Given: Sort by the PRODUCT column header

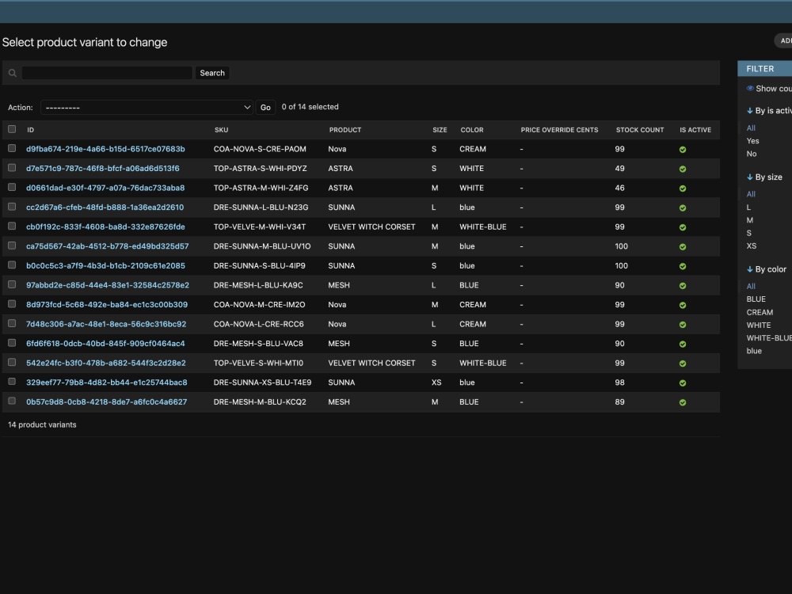Looking at the screenshot, I should tap(345, 130).
